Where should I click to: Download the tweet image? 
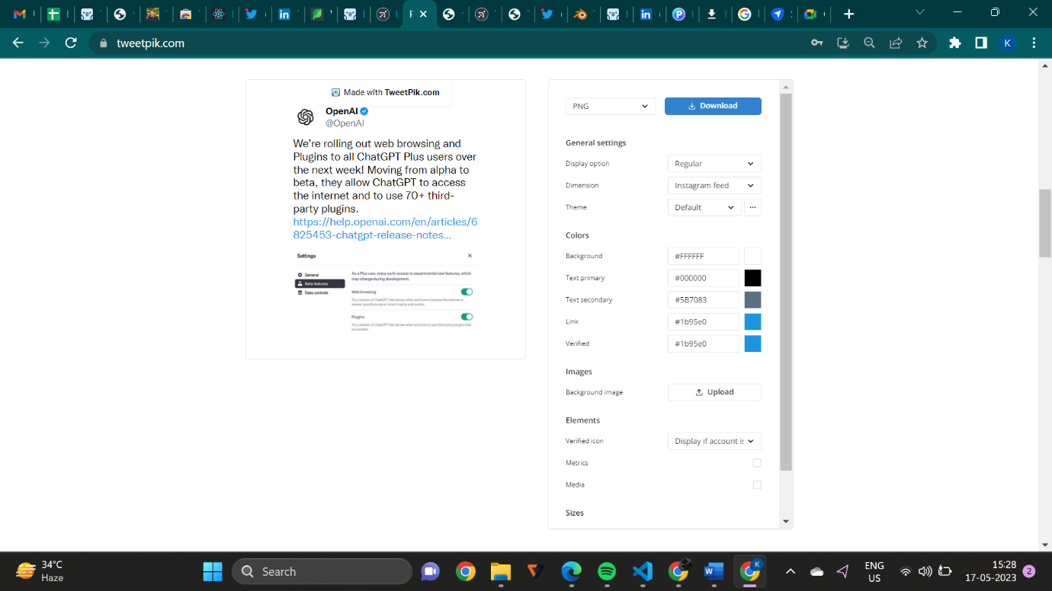[713, 106]
